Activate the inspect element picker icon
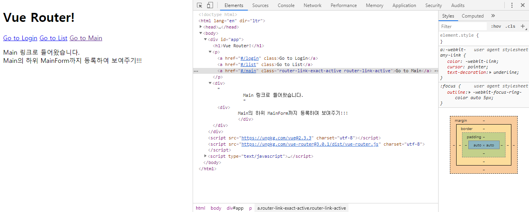This screenshot has height=212, width=529. click(200, 5)
